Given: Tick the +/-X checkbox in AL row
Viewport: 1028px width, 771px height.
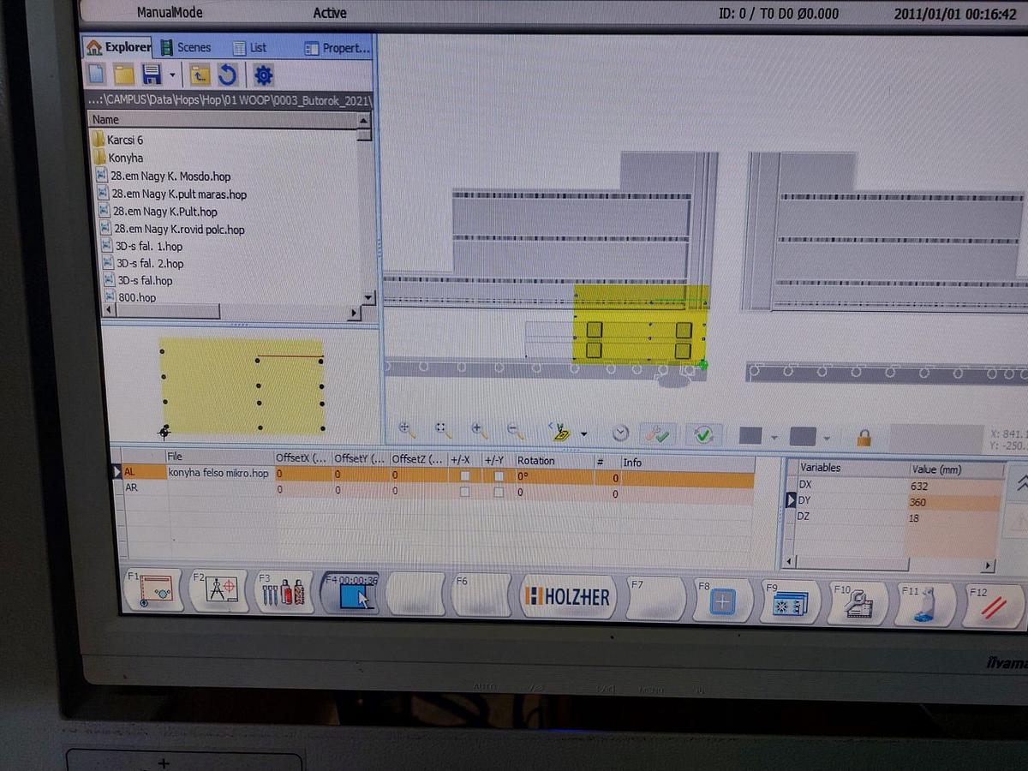Looking at the screenshot, I should point(465,475).
